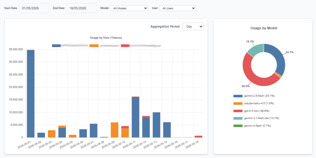316x158 pixels.
Task: Select the orange bar for 2026-05-09
Action: (x=114, y=130)
